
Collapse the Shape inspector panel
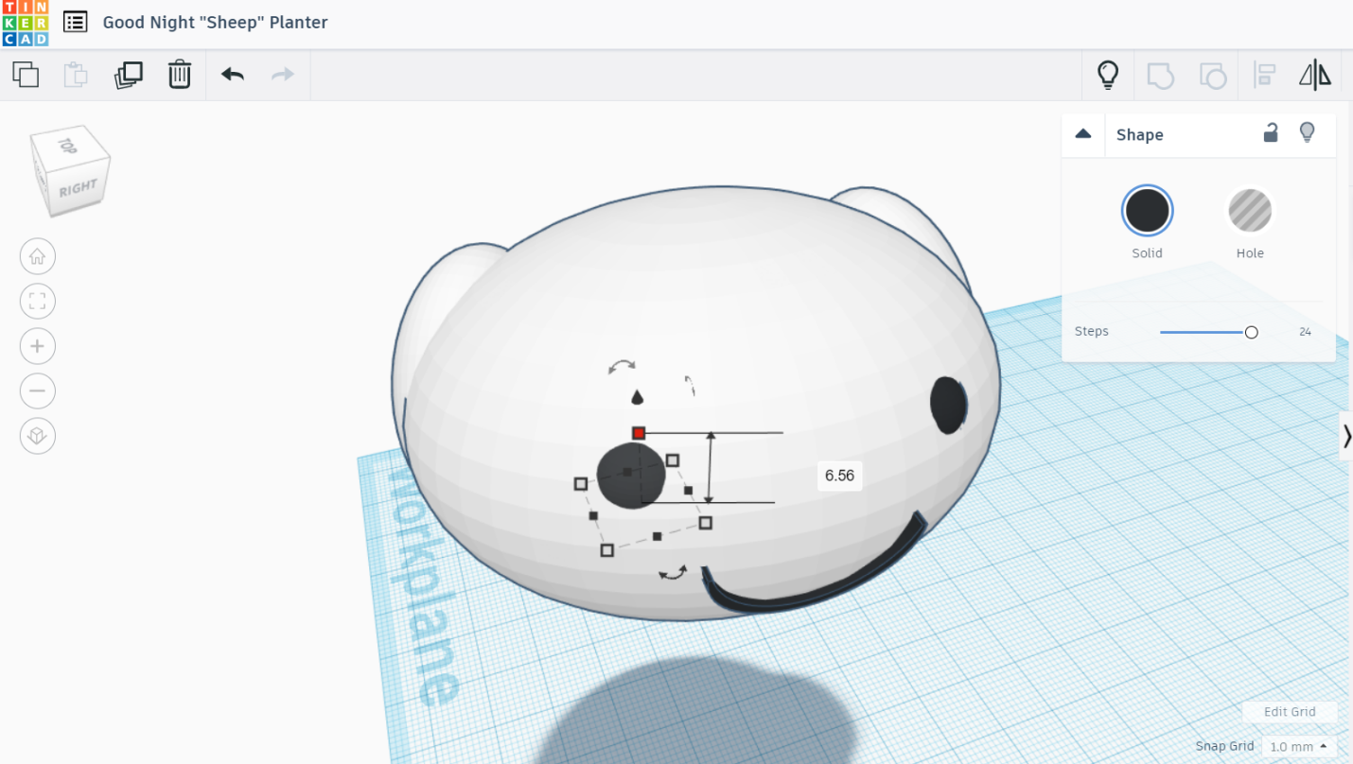click(1083, 134)
